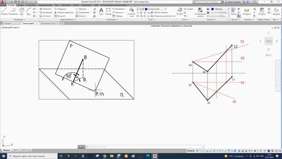Expand the Блок panel

(185, 19)
